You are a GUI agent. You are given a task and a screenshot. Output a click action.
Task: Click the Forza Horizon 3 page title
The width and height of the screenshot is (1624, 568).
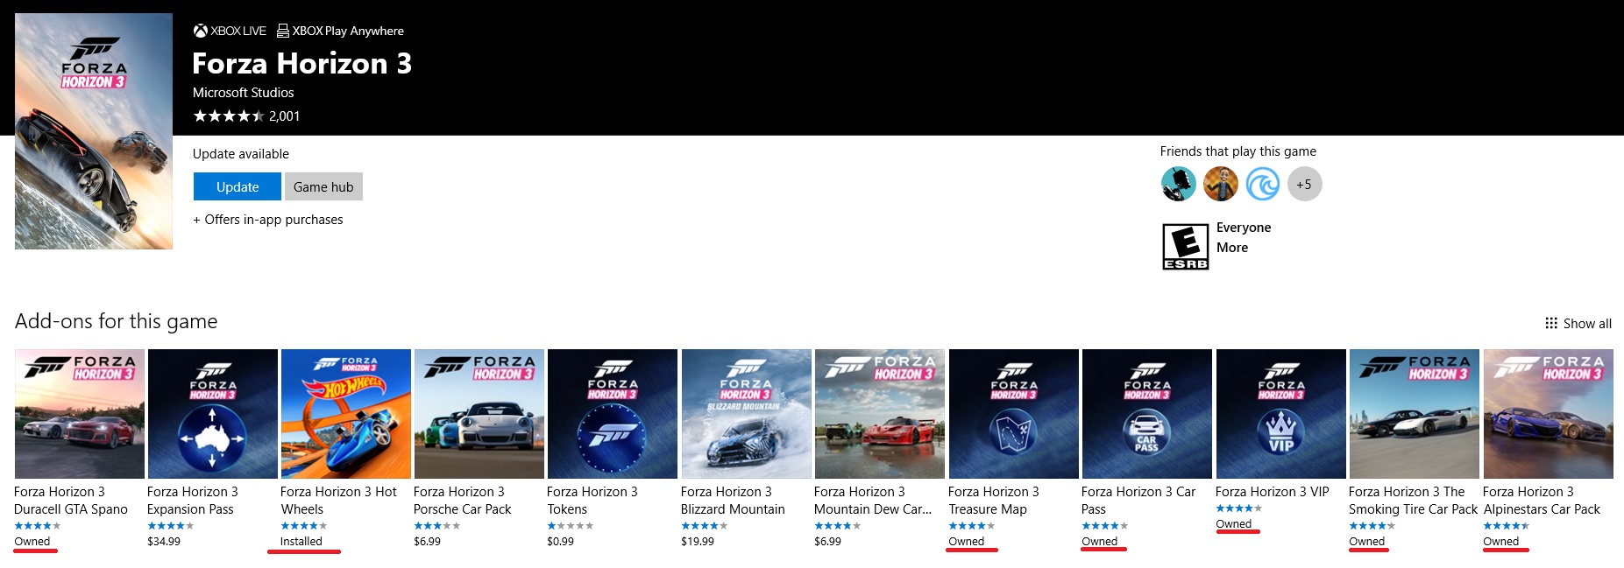point(302,63)
